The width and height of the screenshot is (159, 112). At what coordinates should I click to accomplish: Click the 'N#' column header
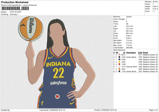tap(117, 53)
